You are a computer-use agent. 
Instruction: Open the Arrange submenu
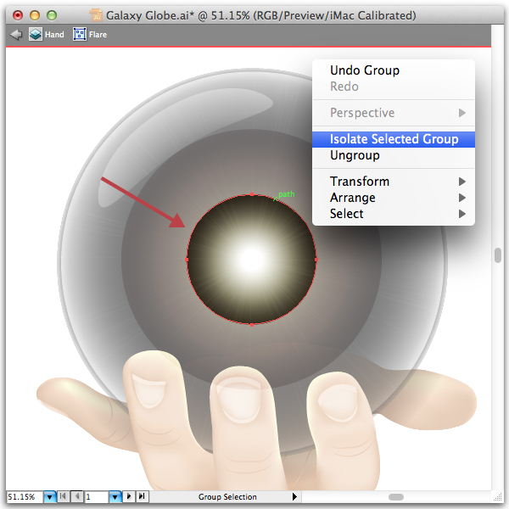[x=394, y=198]
